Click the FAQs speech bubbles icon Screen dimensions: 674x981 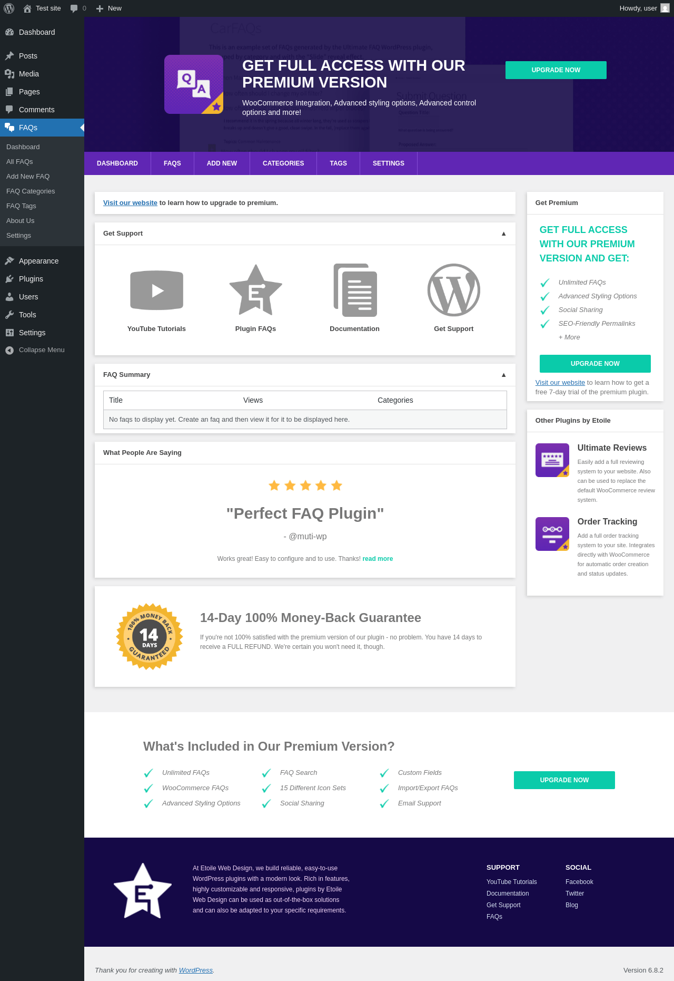(9, 128)
